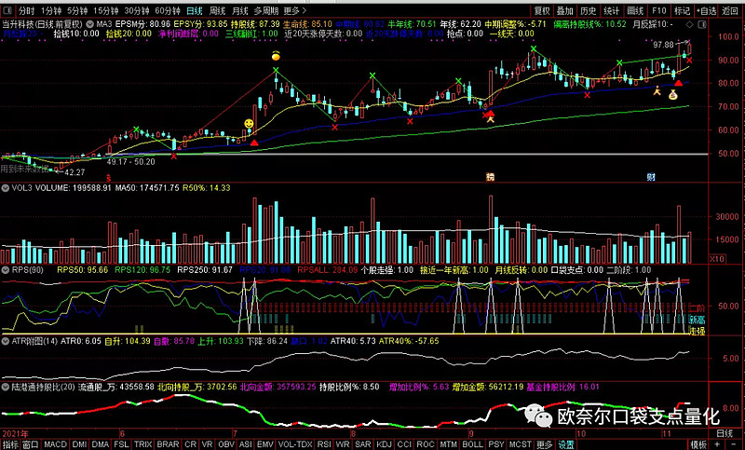This screenshot has height=450, width=745.
Task: Click the gold money bag marker icon
Action: (x=672, y=95)
